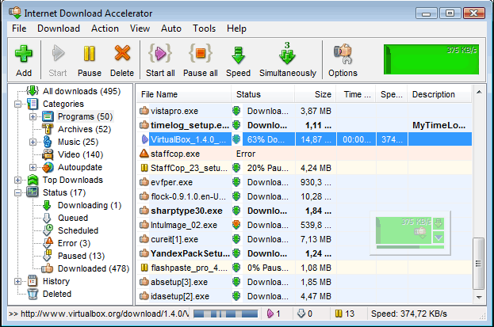Viewport: 494px width, 327px height.
Task: Click the Pause toolbar icon
Action: coord(89,54)
